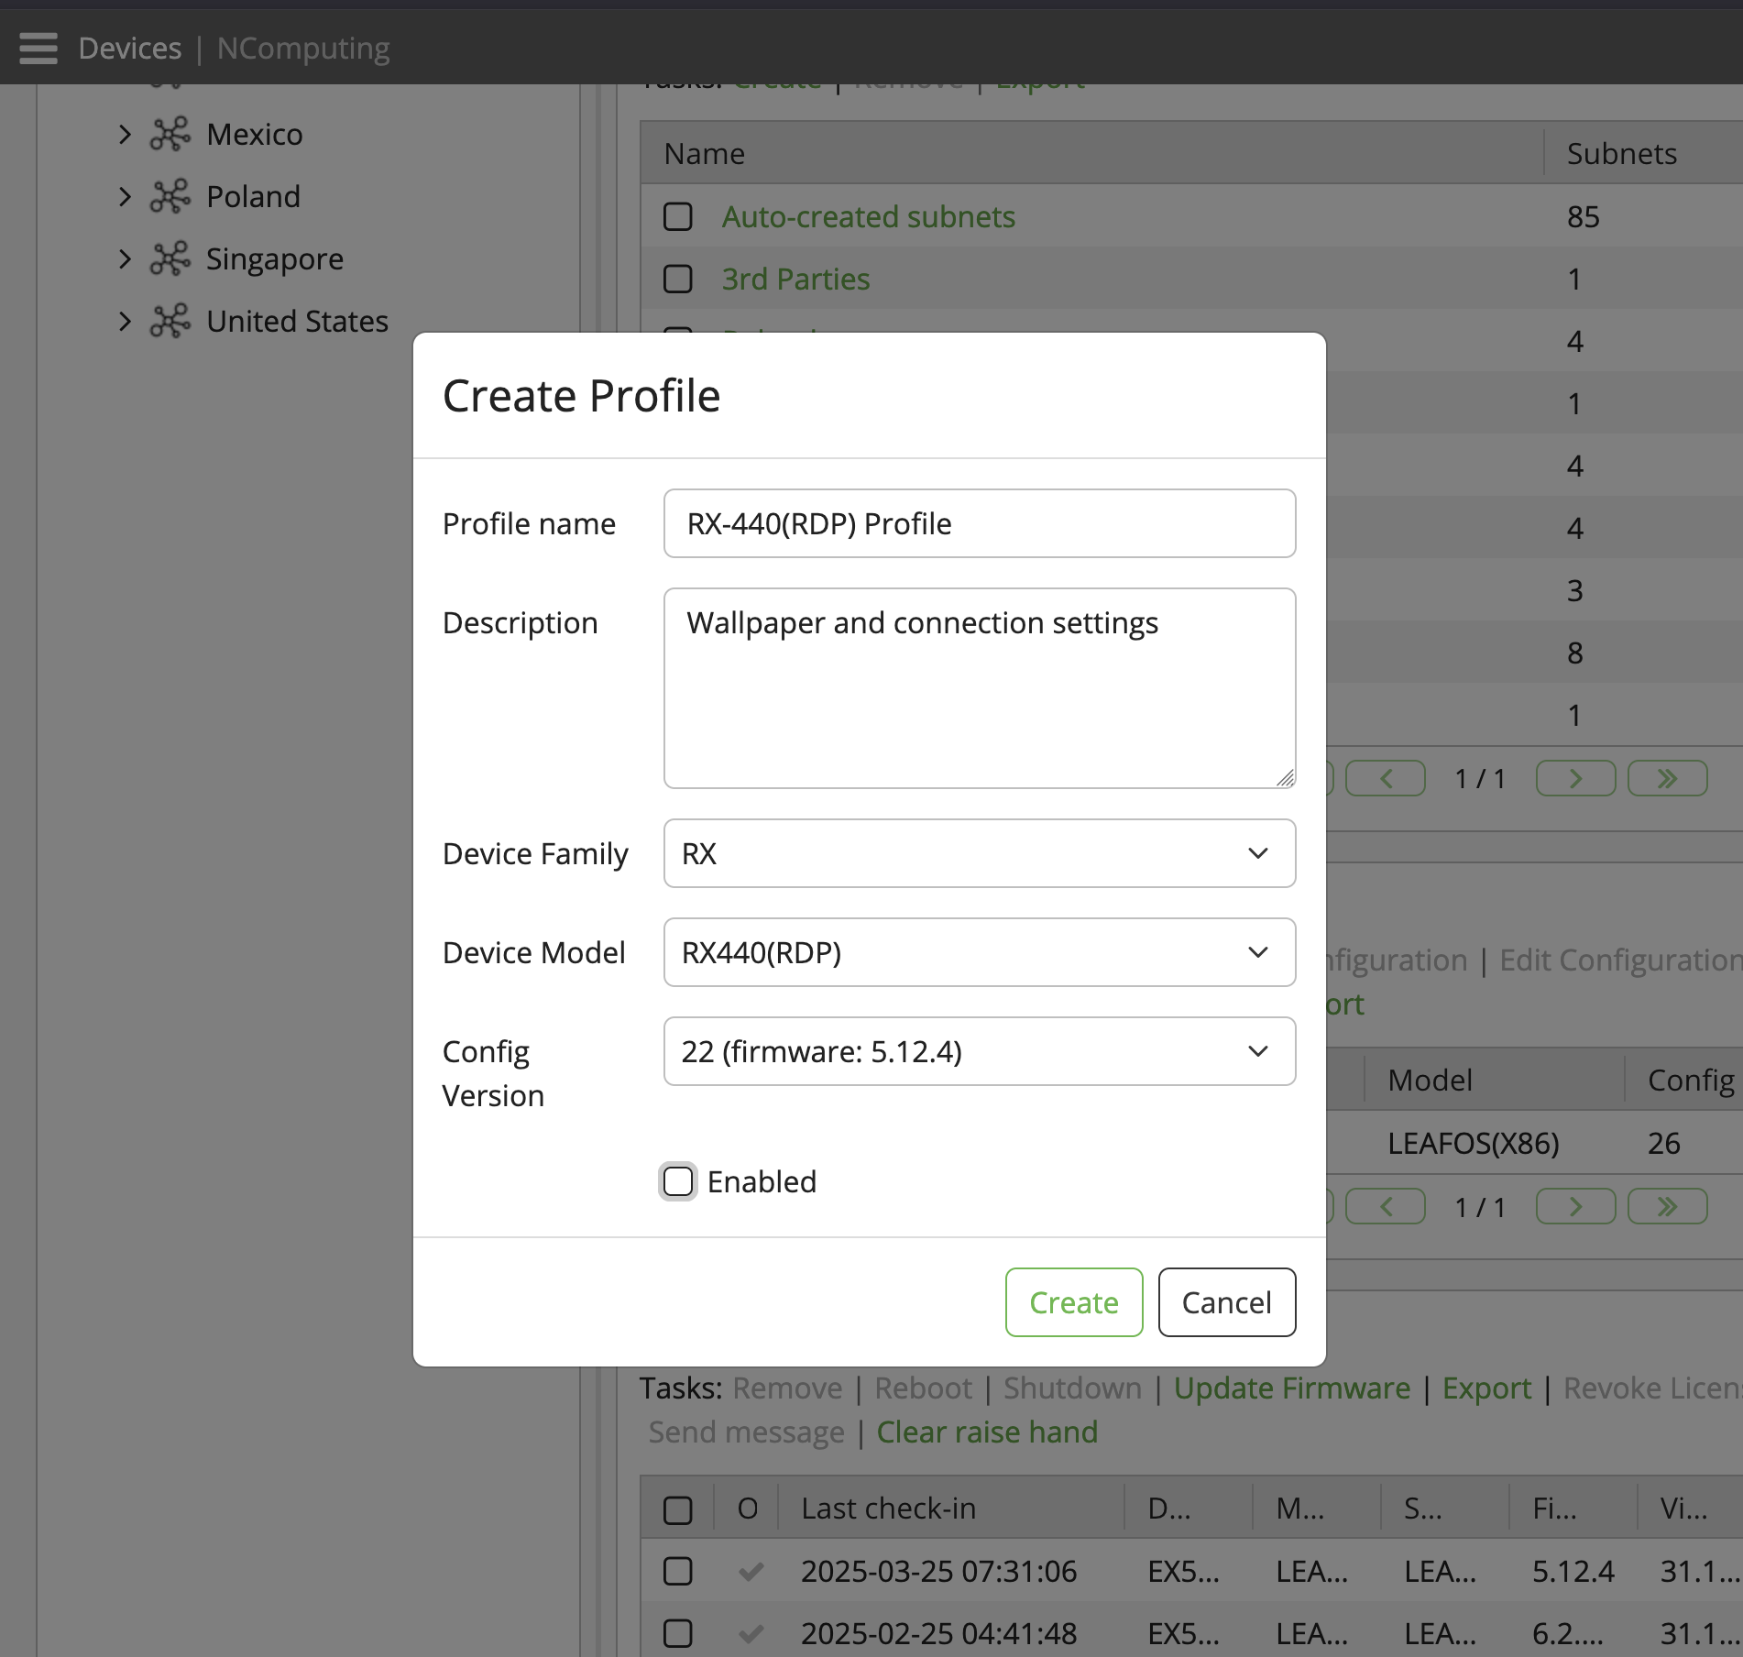Open the 3rd Parties link
1743x1657 pixels.
coord(796,280)
